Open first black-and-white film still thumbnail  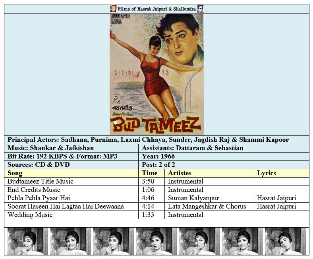(x=28, y=242)
